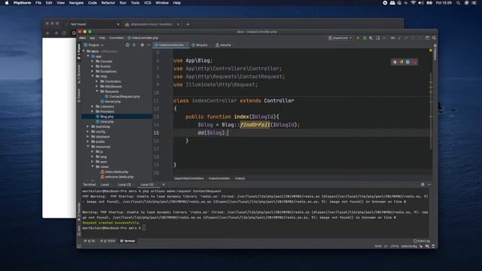
Task: Open file in the red Opera browser icon
Action: coord(414,62)
